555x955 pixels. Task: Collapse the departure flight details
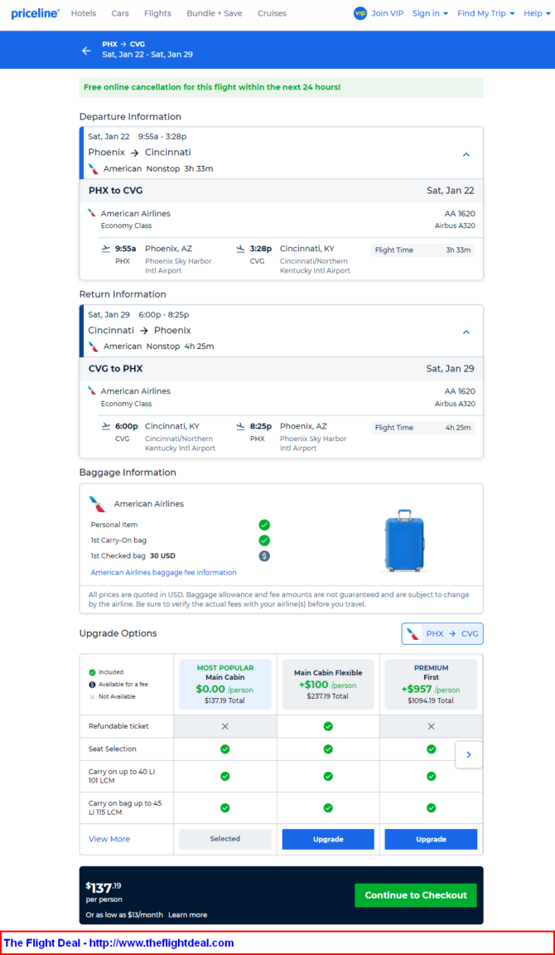[x=466, y=154]
